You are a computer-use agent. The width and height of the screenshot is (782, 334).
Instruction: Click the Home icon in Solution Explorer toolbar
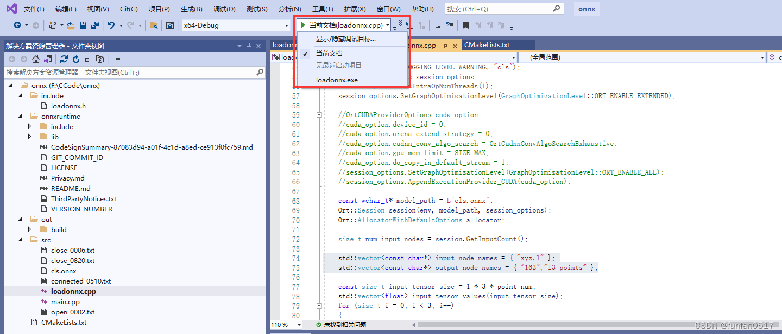click(x=36, y=59)
